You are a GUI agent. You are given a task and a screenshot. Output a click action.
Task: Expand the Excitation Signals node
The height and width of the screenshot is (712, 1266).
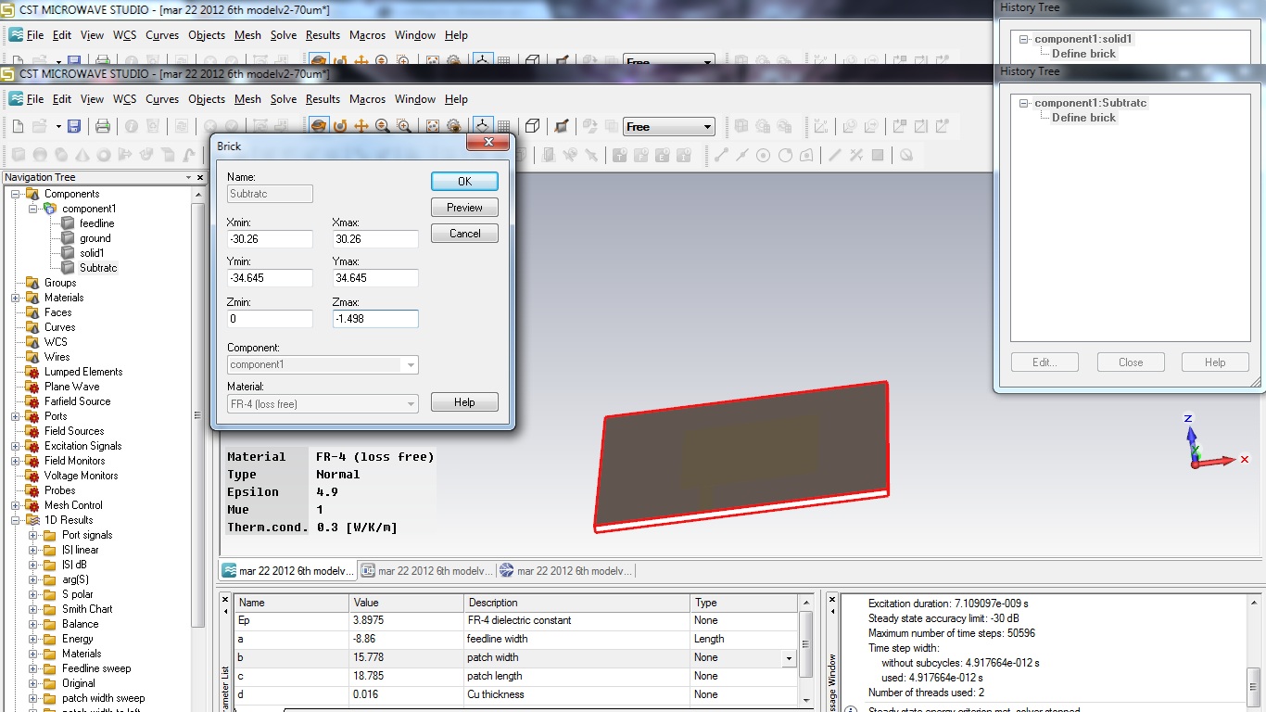coord(16,446)
